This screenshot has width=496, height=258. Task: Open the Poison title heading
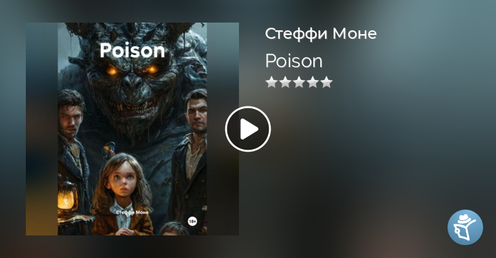coord(294,61)
